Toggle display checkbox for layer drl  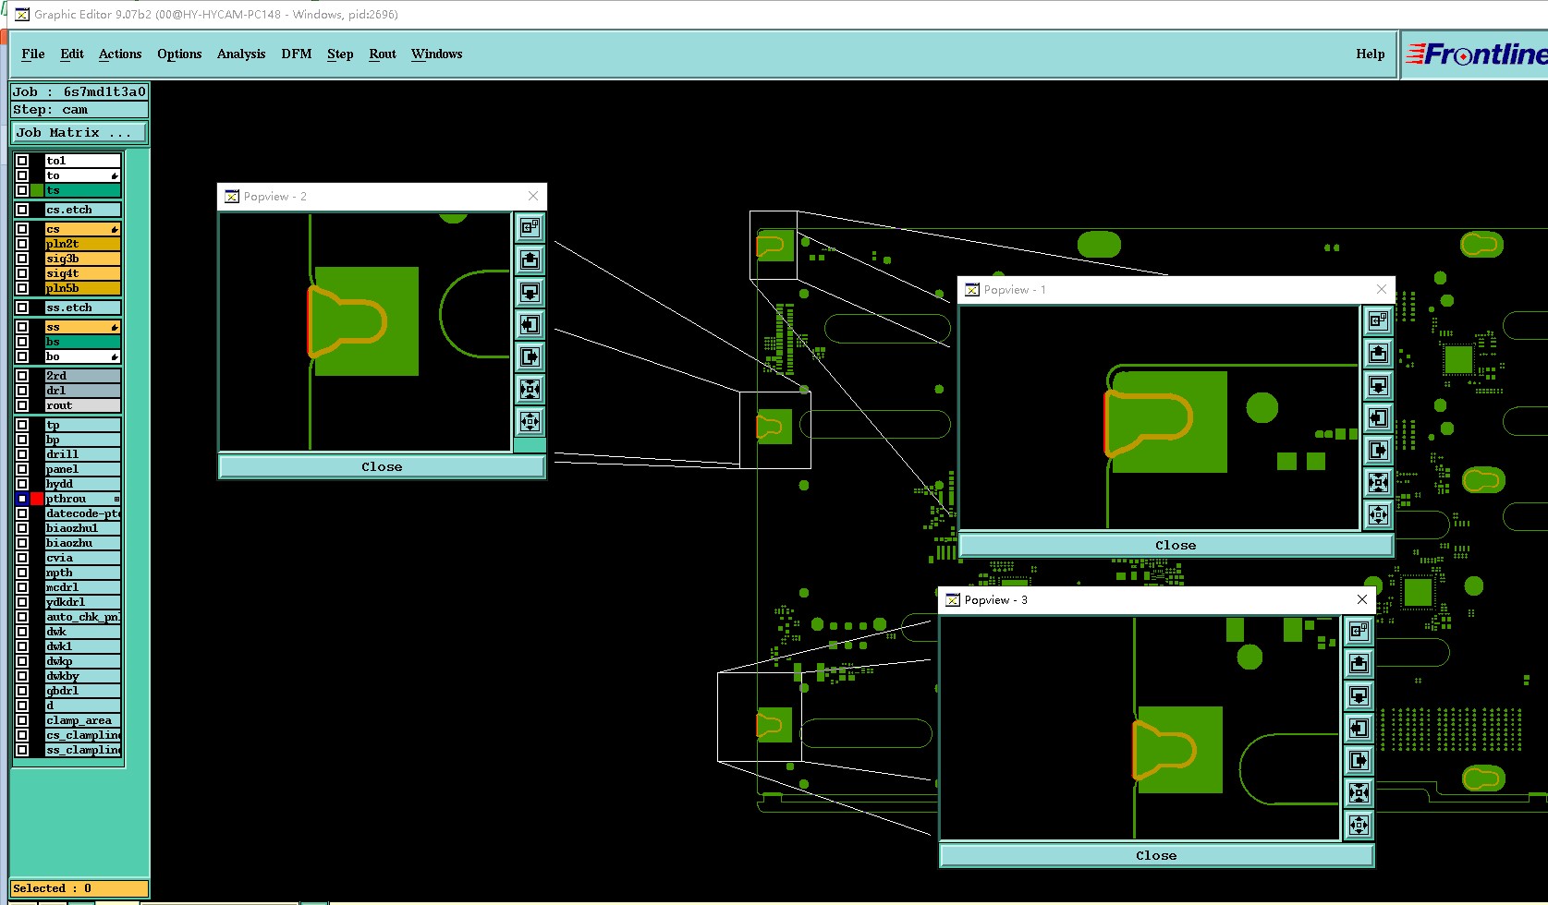[x=22, y=391]
